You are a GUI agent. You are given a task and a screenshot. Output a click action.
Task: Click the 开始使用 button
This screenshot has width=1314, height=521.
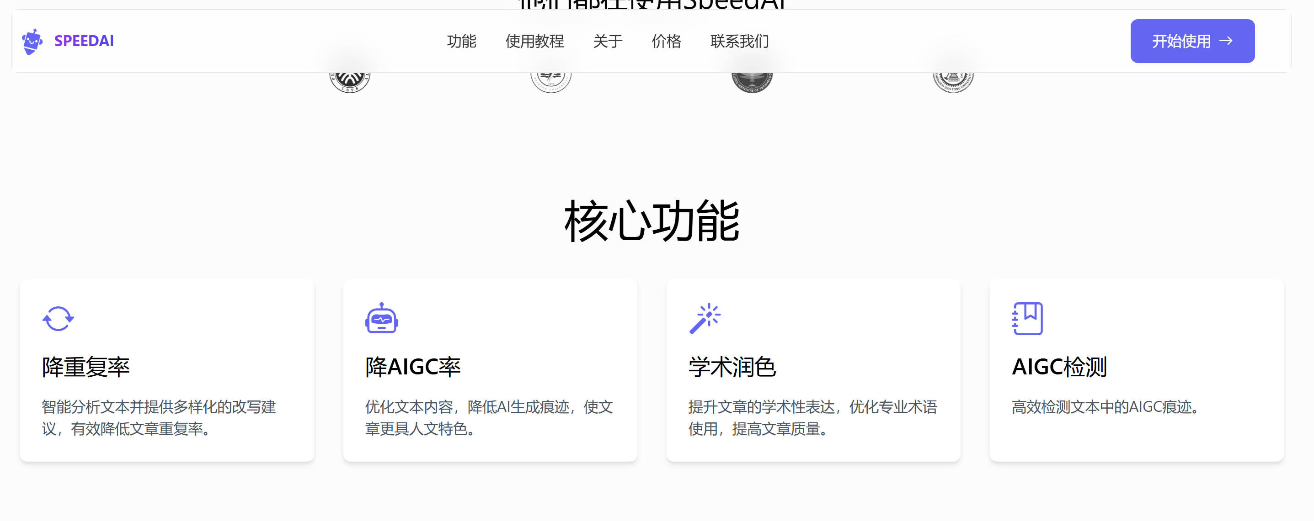[1192, 41]
